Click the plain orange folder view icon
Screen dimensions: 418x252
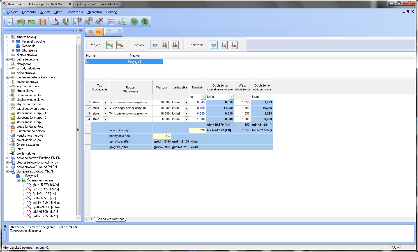click(x=91, y=32)
